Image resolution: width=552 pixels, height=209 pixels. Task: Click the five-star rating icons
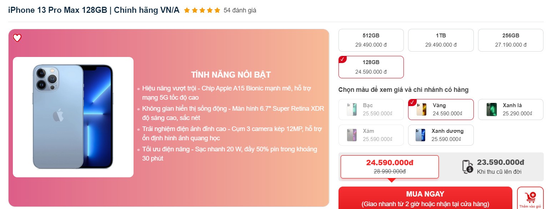(202, 10)
